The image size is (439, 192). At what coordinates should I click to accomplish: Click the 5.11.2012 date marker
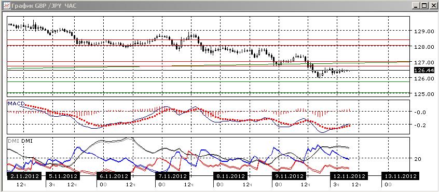[x=63, y=176]
